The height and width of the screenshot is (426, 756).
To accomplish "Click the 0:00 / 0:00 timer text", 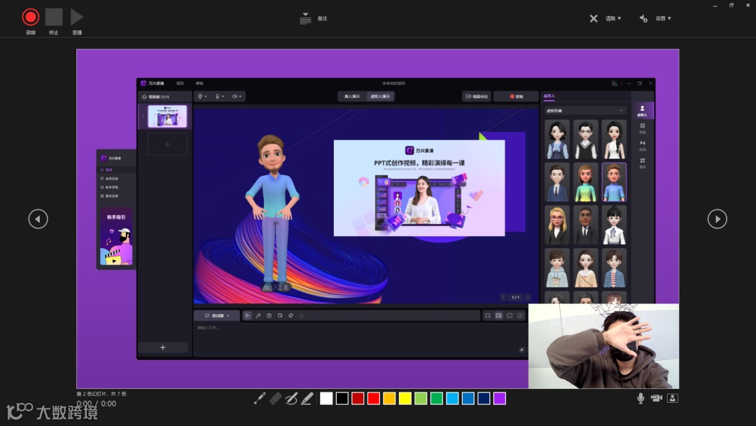I will click(x=97, y=404).
